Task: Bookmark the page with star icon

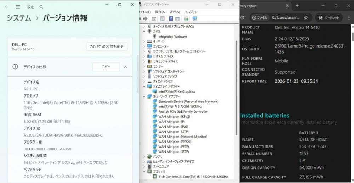Action: coord(306,17)
